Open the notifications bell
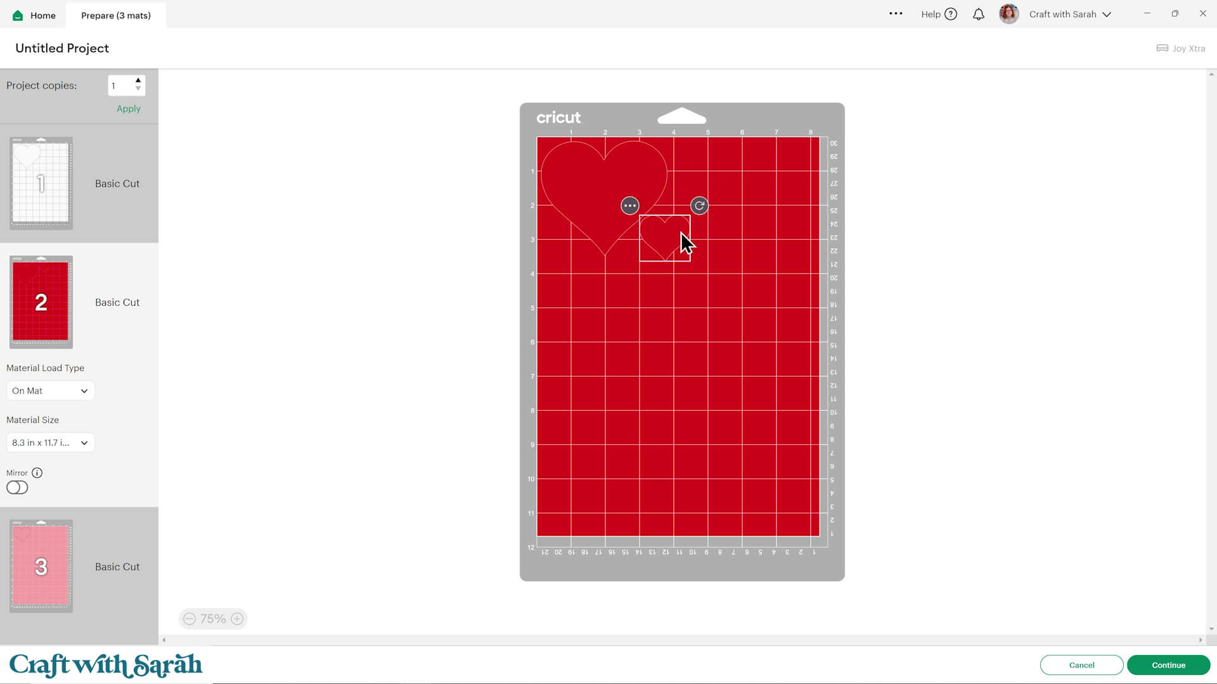The height and width of the screenshot is (684, 1217). click(x=978, y=14)
